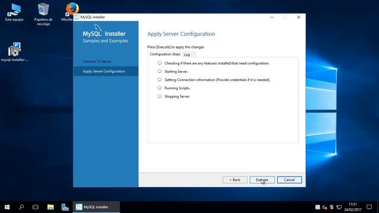Open the Server Manager taskbar icon
Image resolution: width=379 pixels, height=213 pixels.
[x=65, y=207]
